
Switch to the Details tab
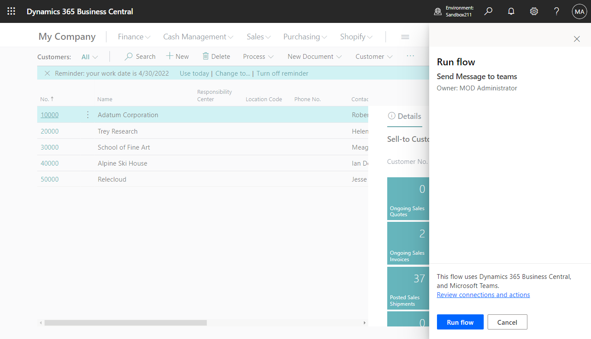[x=408, y=116]
